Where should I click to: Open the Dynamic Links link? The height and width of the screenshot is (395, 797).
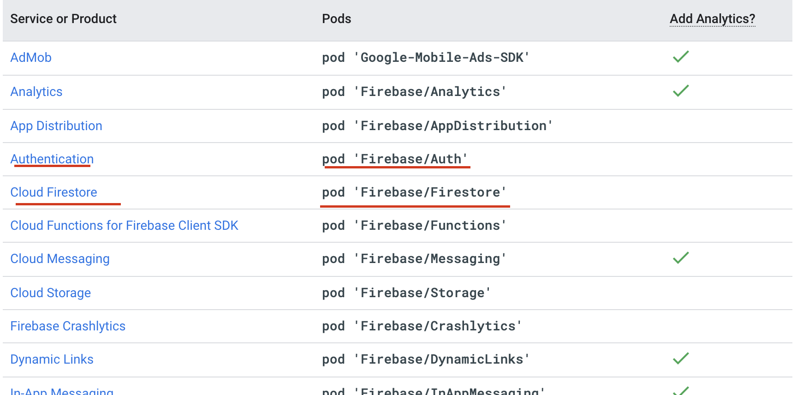(52, 359)
